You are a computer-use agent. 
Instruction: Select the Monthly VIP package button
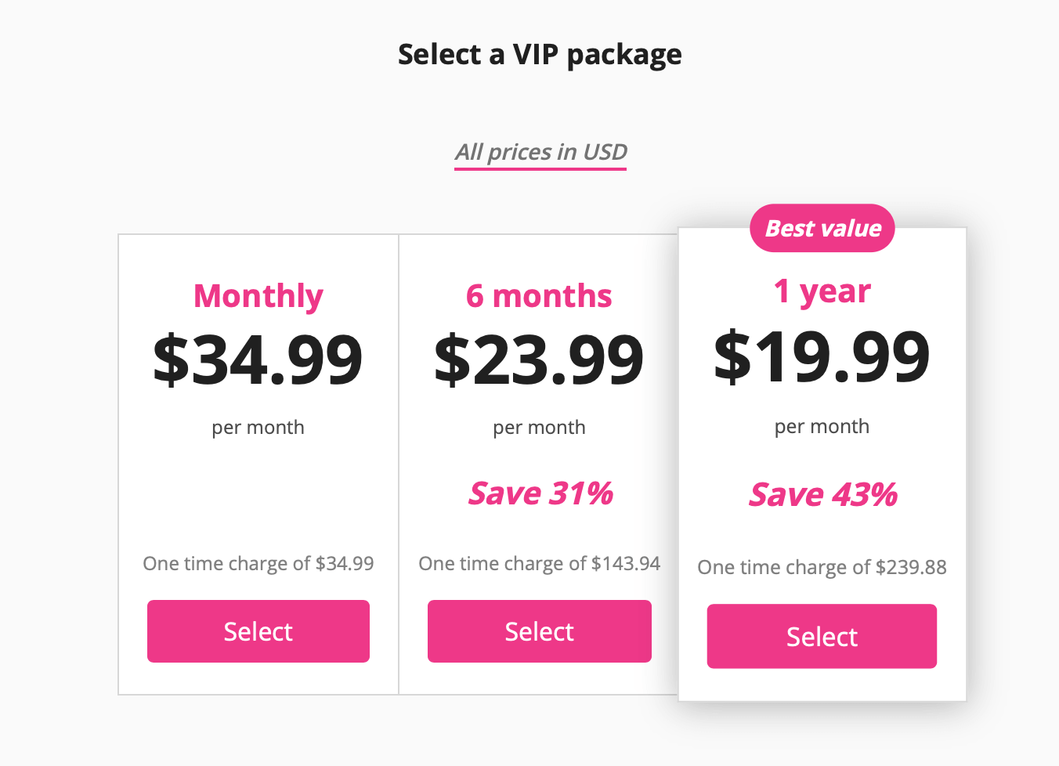(x=258, y=631)
